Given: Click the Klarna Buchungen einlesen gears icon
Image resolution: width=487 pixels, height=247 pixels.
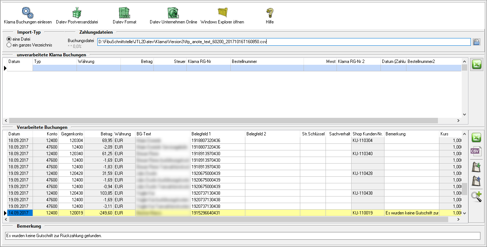Looking at the screenshot, I should (27, 13).
